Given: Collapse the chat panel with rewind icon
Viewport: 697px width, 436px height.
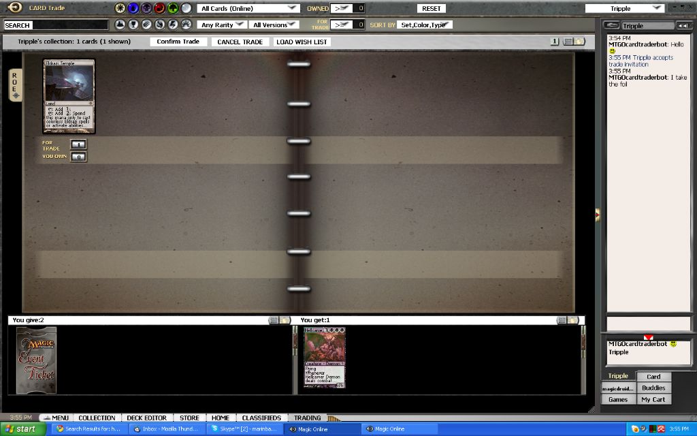Looking at the screenshot, I should pyautogui.click(x=683, y=26).
